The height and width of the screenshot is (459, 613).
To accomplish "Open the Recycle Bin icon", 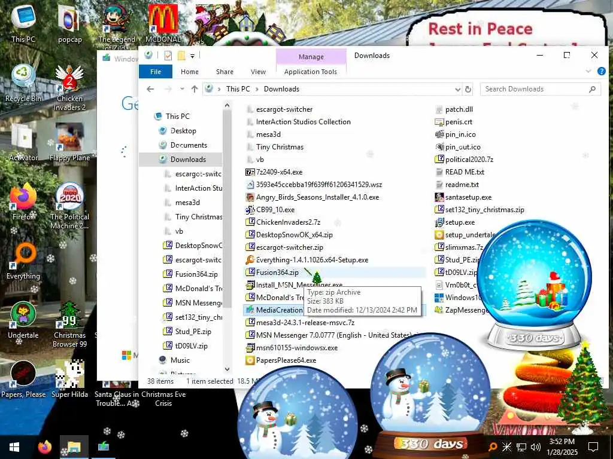I will click(23, 82).
